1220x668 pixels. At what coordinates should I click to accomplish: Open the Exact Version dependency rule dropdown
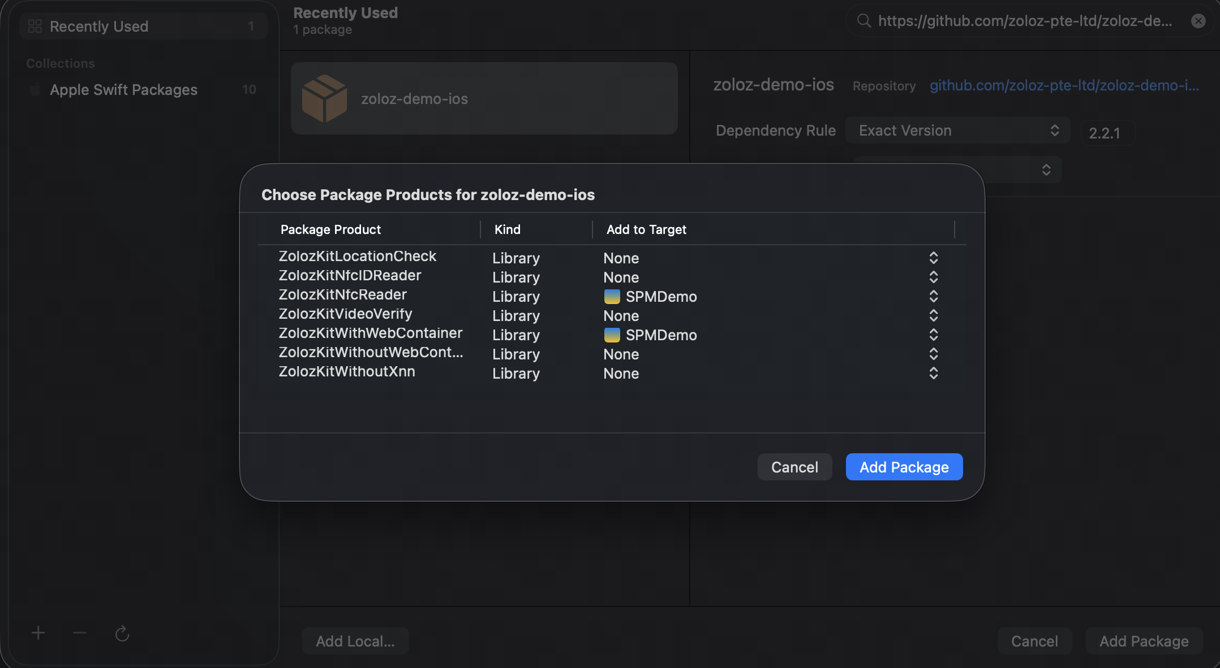click(957, 131)
